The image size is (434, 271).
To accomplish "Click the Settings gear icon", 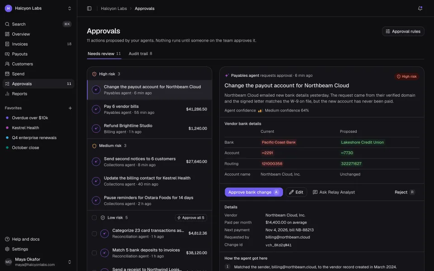I will pos(7,249).
